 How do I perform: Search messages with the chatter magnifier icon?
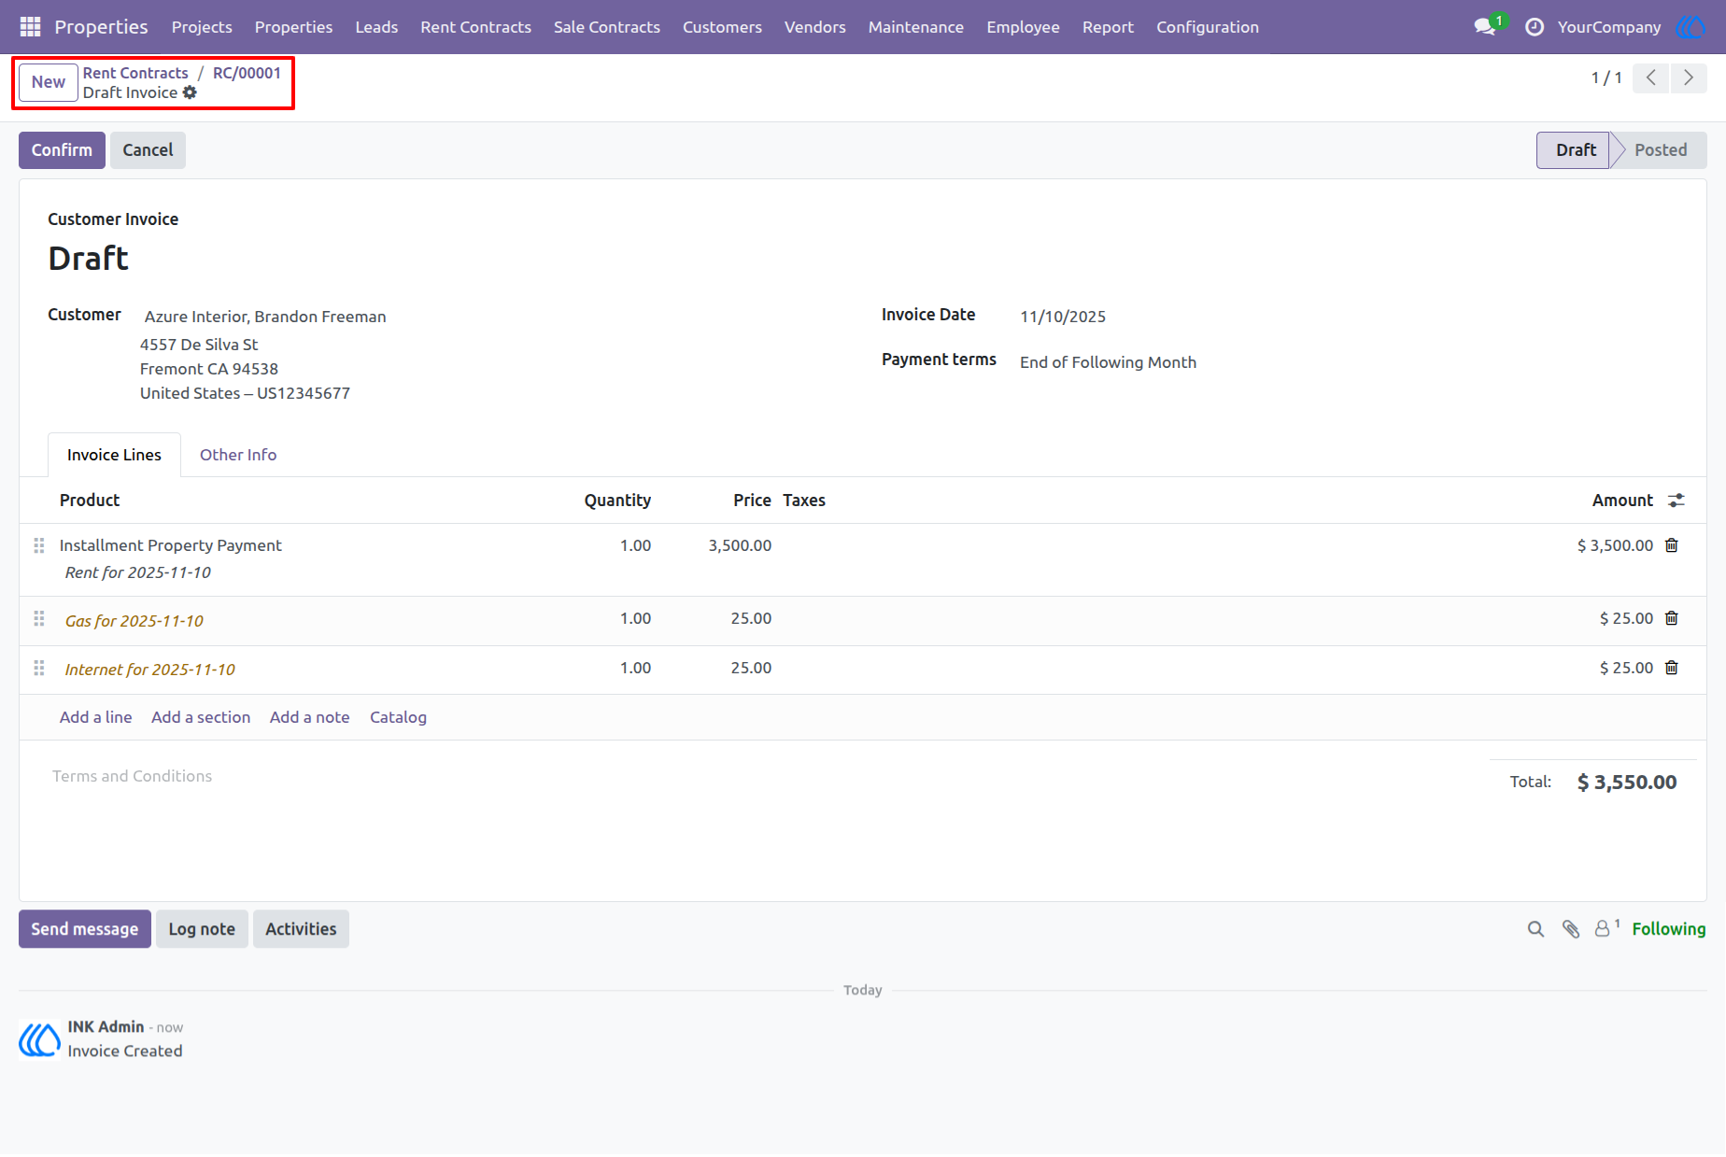(1535, 929)
